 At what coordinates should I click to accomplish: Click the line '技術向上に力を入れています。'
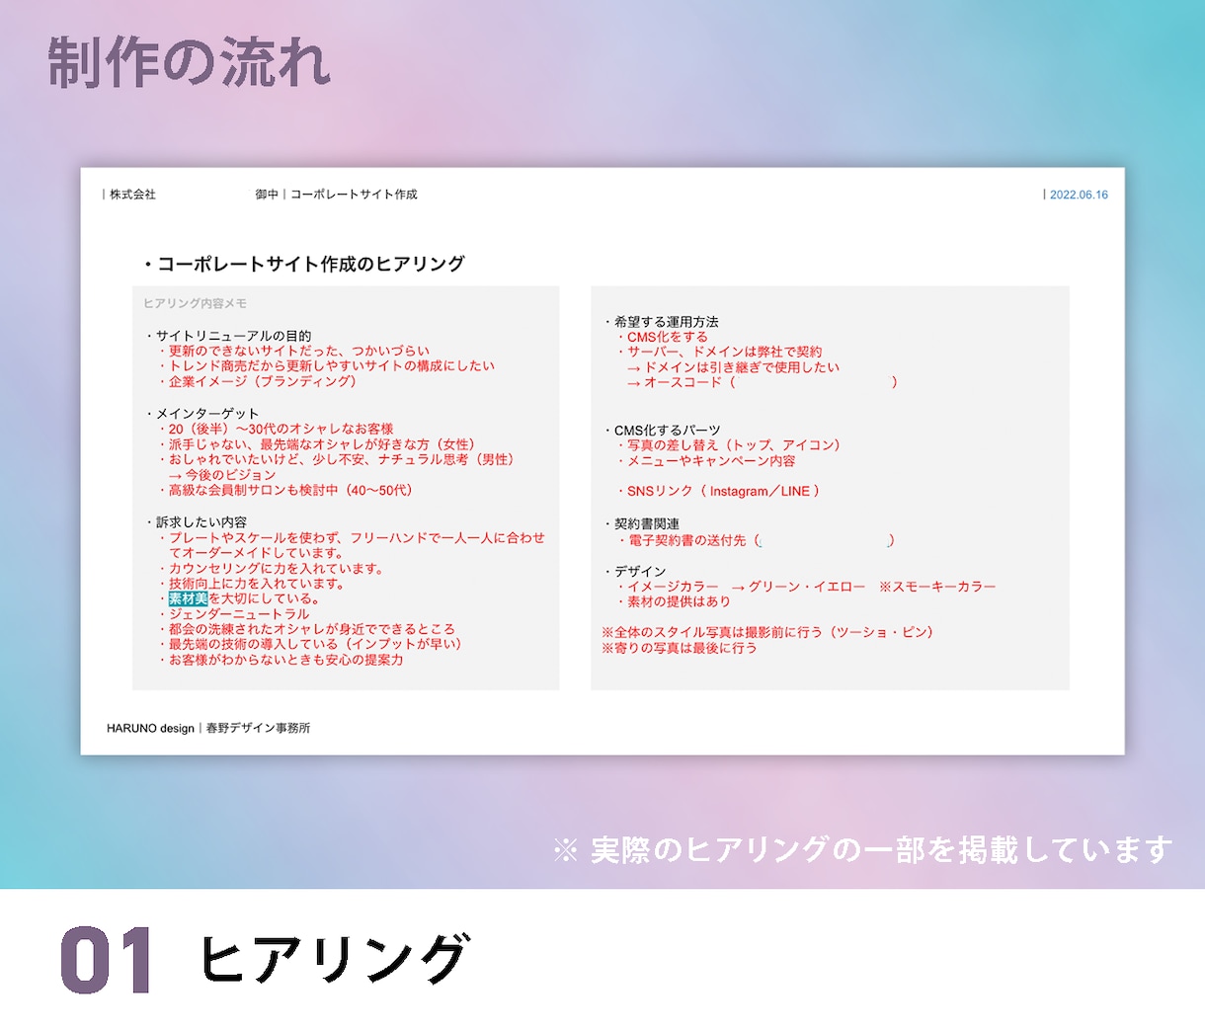point(257,584)
